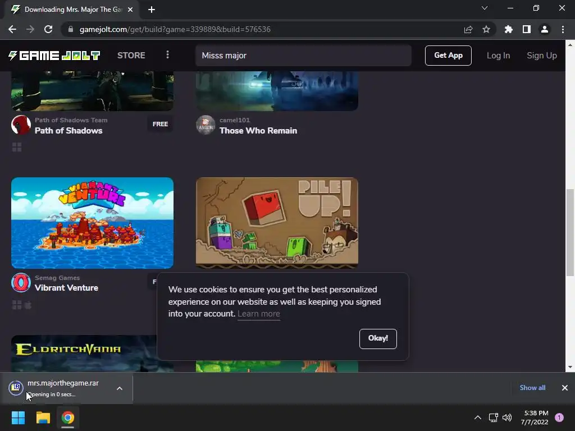Open the Path of Shadows game thumbnail
Image resolution: width=575 pixels, height=431 pixels.
[x=93, y=91]
